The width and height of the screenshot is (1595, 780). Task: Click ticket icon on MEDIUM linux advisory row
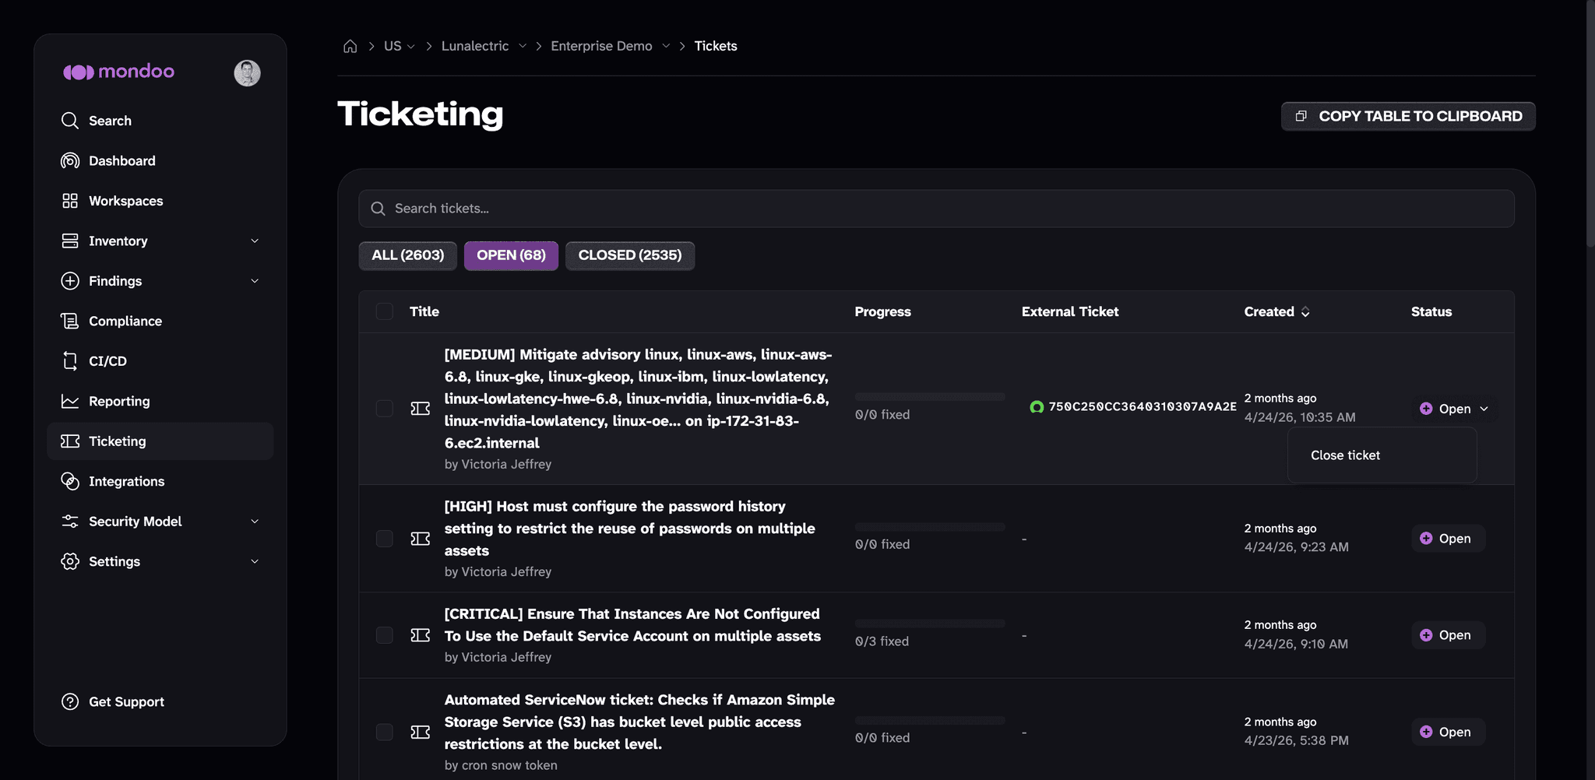pyautogui.click(x=421, y=409)
